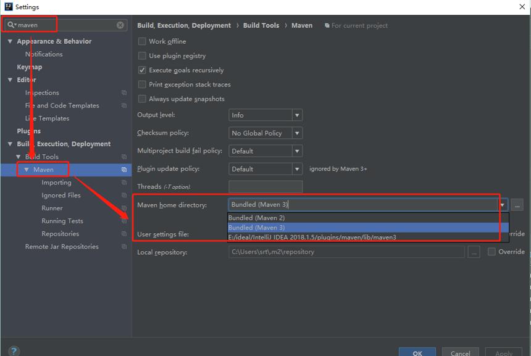531x356 pixels.
Task: Open the Output level dropdown
Action: tap(265, 115)
